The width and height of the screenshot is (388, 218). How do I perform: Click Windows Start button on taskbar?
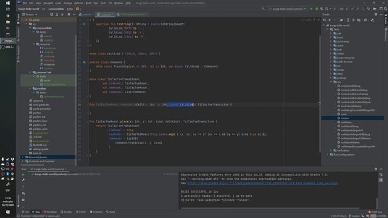[x=8, y=3]
